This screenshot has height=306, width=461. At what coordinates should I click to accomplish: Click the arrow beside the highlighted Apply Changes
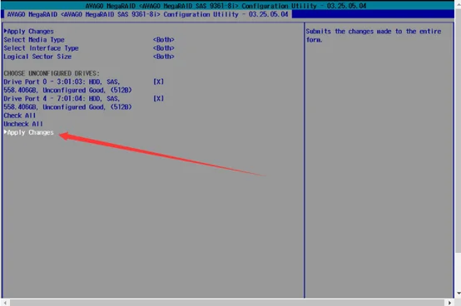pos(5,132)
